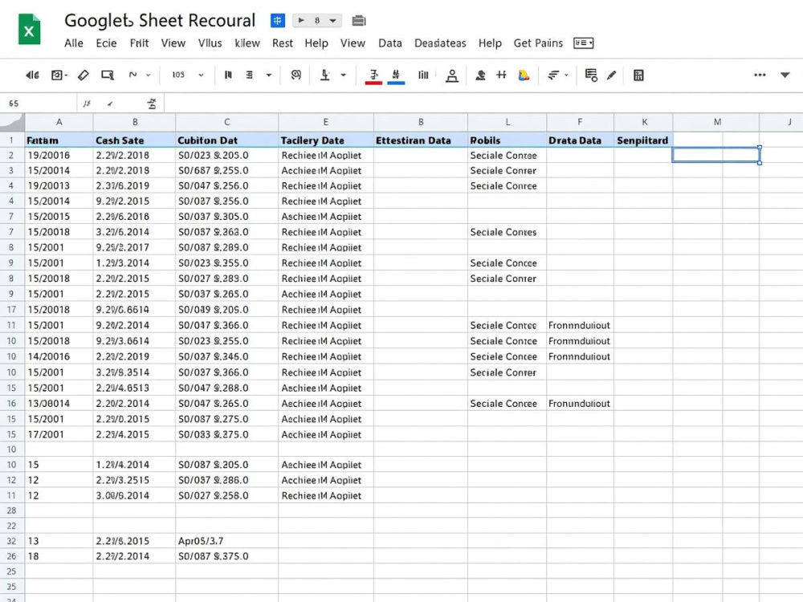The width and height of the screenshot is (803, 602).
Task: Click red-underlined text color button
Action: [374, 75]
